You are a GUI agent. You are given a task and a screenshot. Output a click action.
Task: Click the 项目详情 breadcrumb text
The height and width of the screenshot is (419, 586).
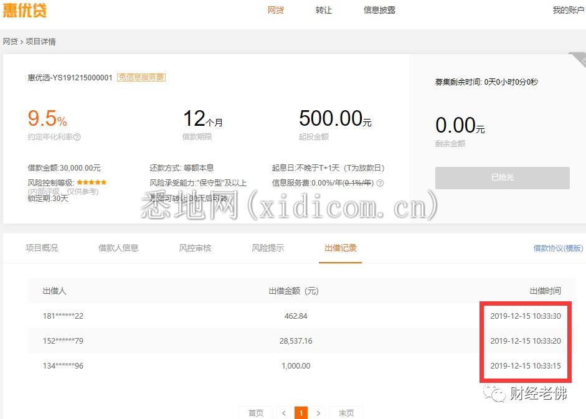point(40,42)
